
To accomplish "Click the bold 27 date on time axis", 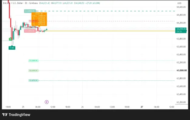I will click(x=142, y=107).
